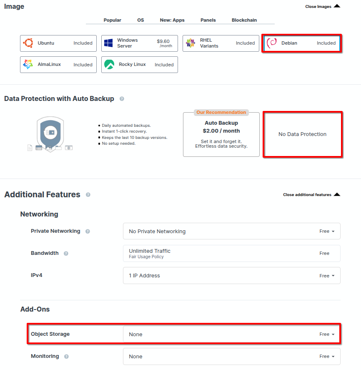Screen dimensions: 361x370
Task: Collapse the additional features section
Action: pyautogui.click(x=311, y=195)
